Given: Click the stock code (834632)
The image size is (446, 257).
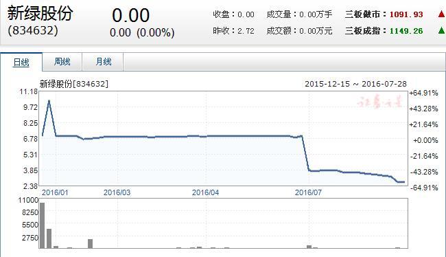Looking at the screenshot, I should click(33, 30).
